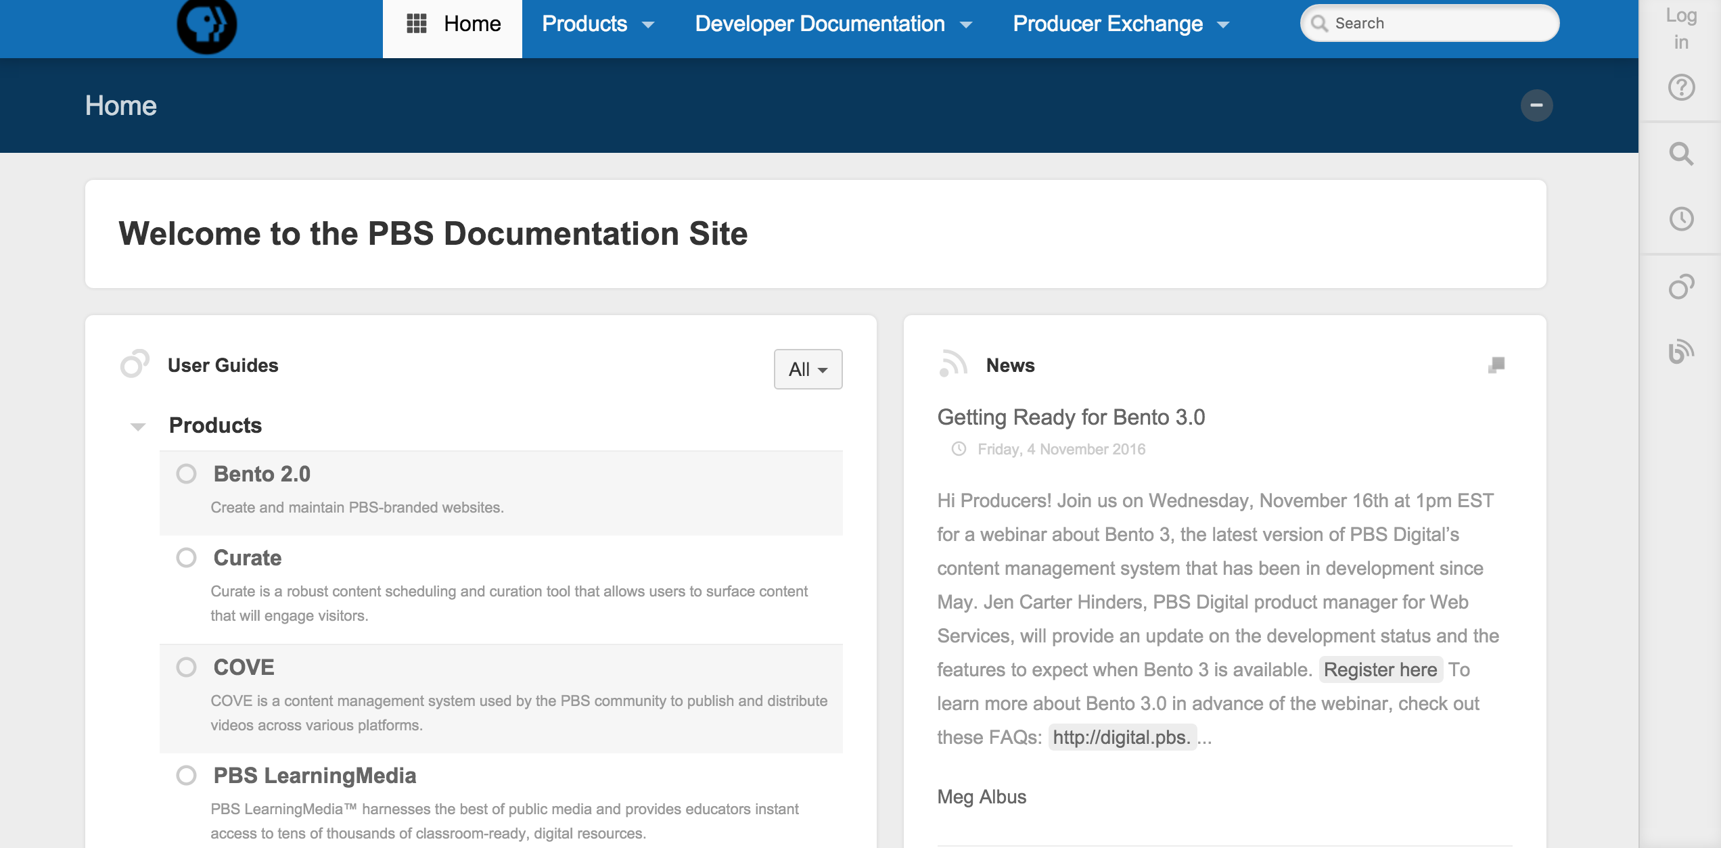The width and height of the screenshot is (1721, 848).
Task: Select the COVE circle marker
Action: 186,667
